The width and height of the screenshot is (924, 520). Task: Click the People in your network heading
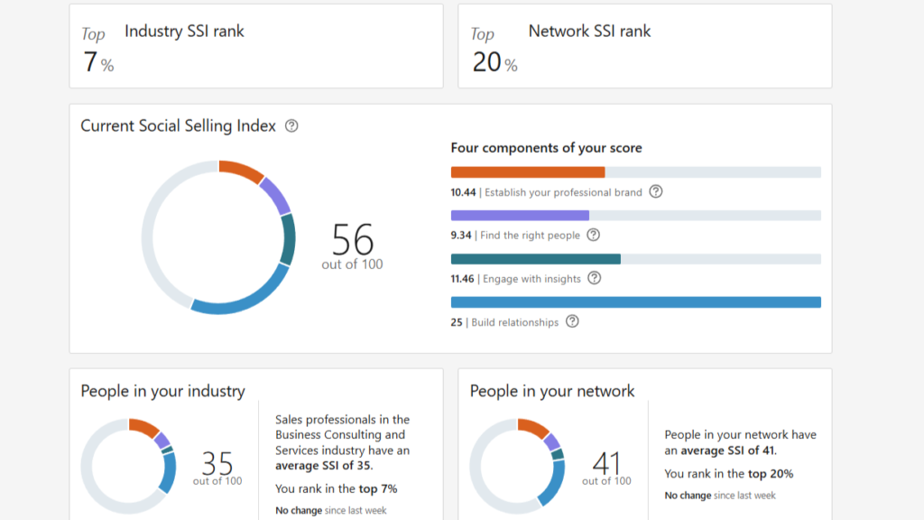[552, 391]
